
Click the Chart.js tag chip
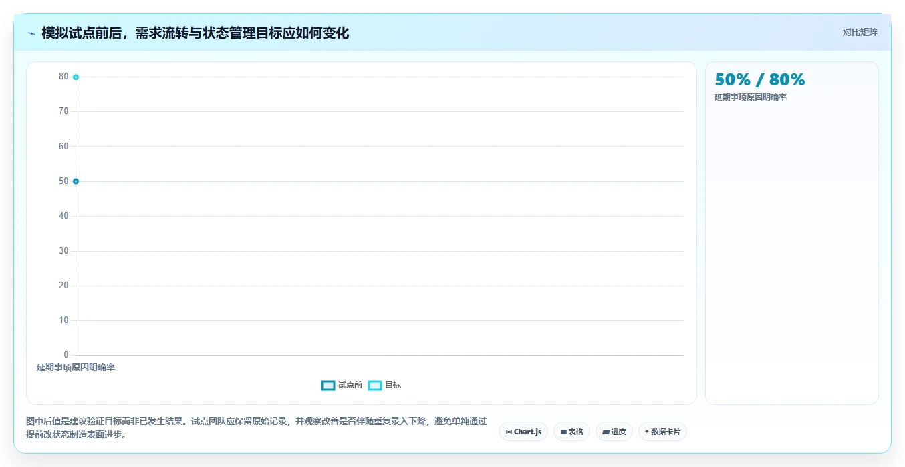(x=523, y=432)
